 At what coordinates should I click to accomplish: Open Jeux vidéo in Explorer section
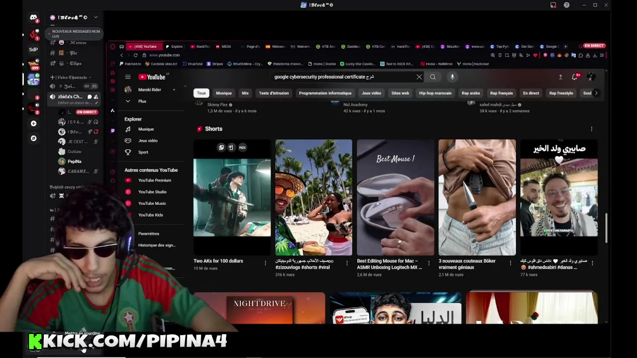coord(147,141)
